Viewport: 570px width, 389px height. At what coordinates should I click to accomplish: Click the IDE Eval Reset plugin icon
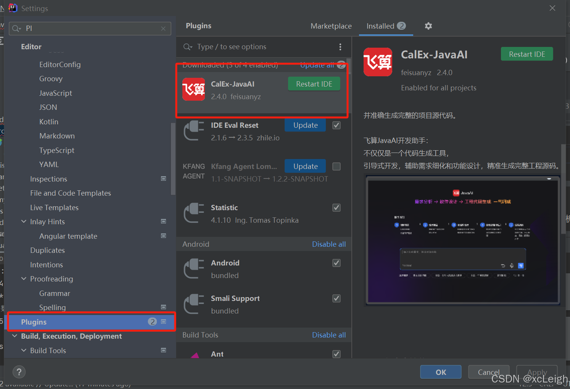[193, 131]
